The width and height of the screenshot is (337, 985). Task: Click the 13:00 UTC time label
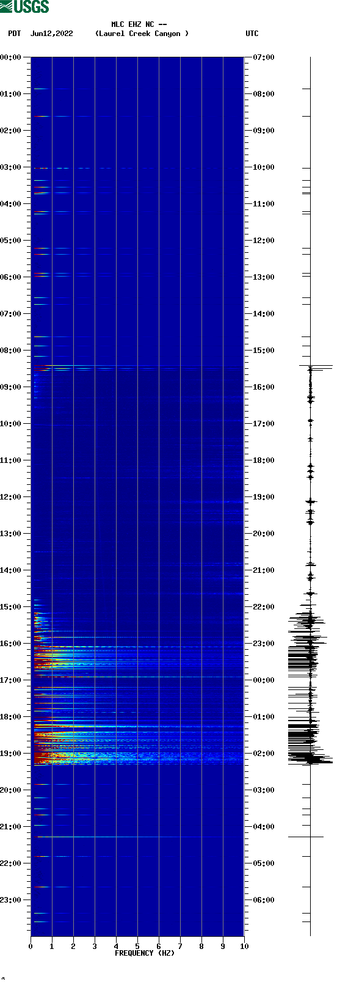click(264, 277)
